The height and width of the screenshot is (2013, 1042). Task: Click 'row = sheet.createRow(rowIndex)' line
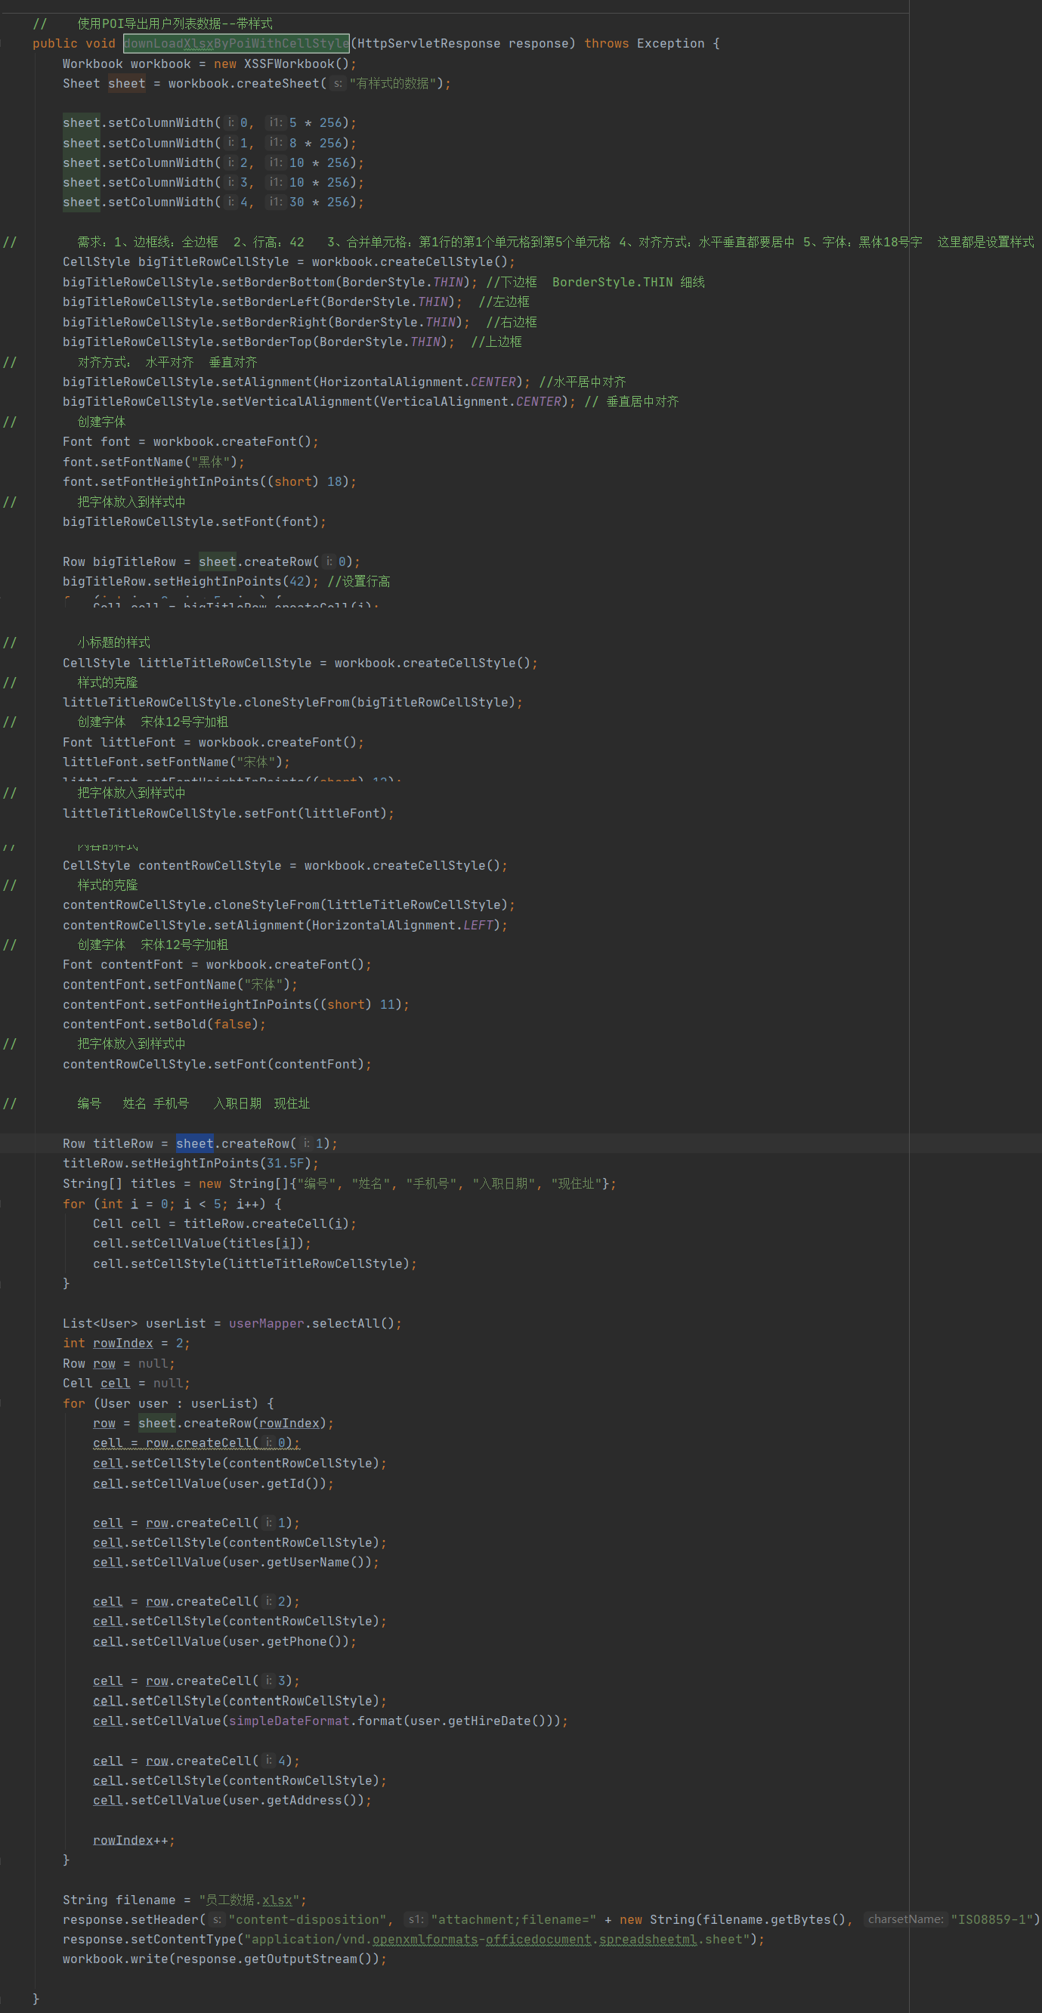point(213,1423)
